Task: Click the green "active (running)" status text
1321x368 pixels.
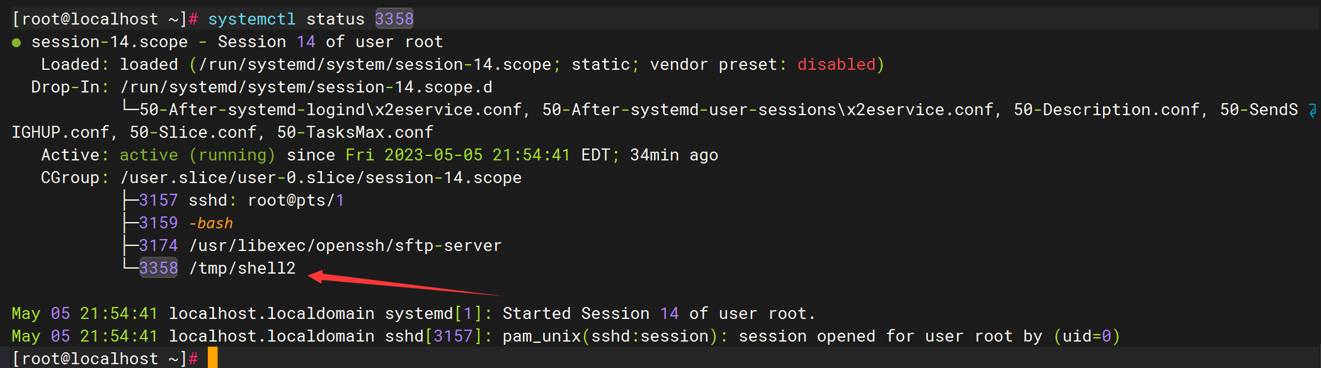Action: point(197,155)
